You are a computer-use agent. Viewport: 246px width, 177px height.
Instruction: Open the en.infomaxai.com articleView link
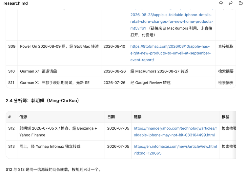[175, 150]
